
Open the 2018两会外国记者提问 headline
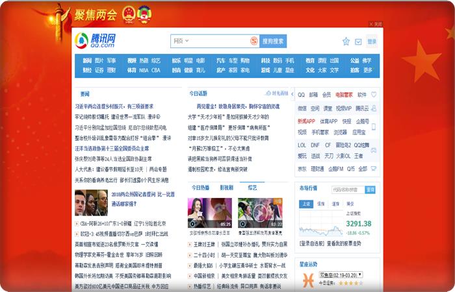143,199
